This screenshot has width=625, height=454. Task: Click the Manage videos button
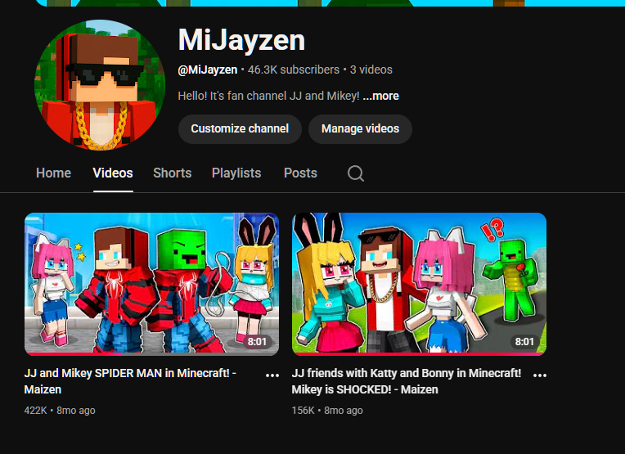tap(360, 128)
